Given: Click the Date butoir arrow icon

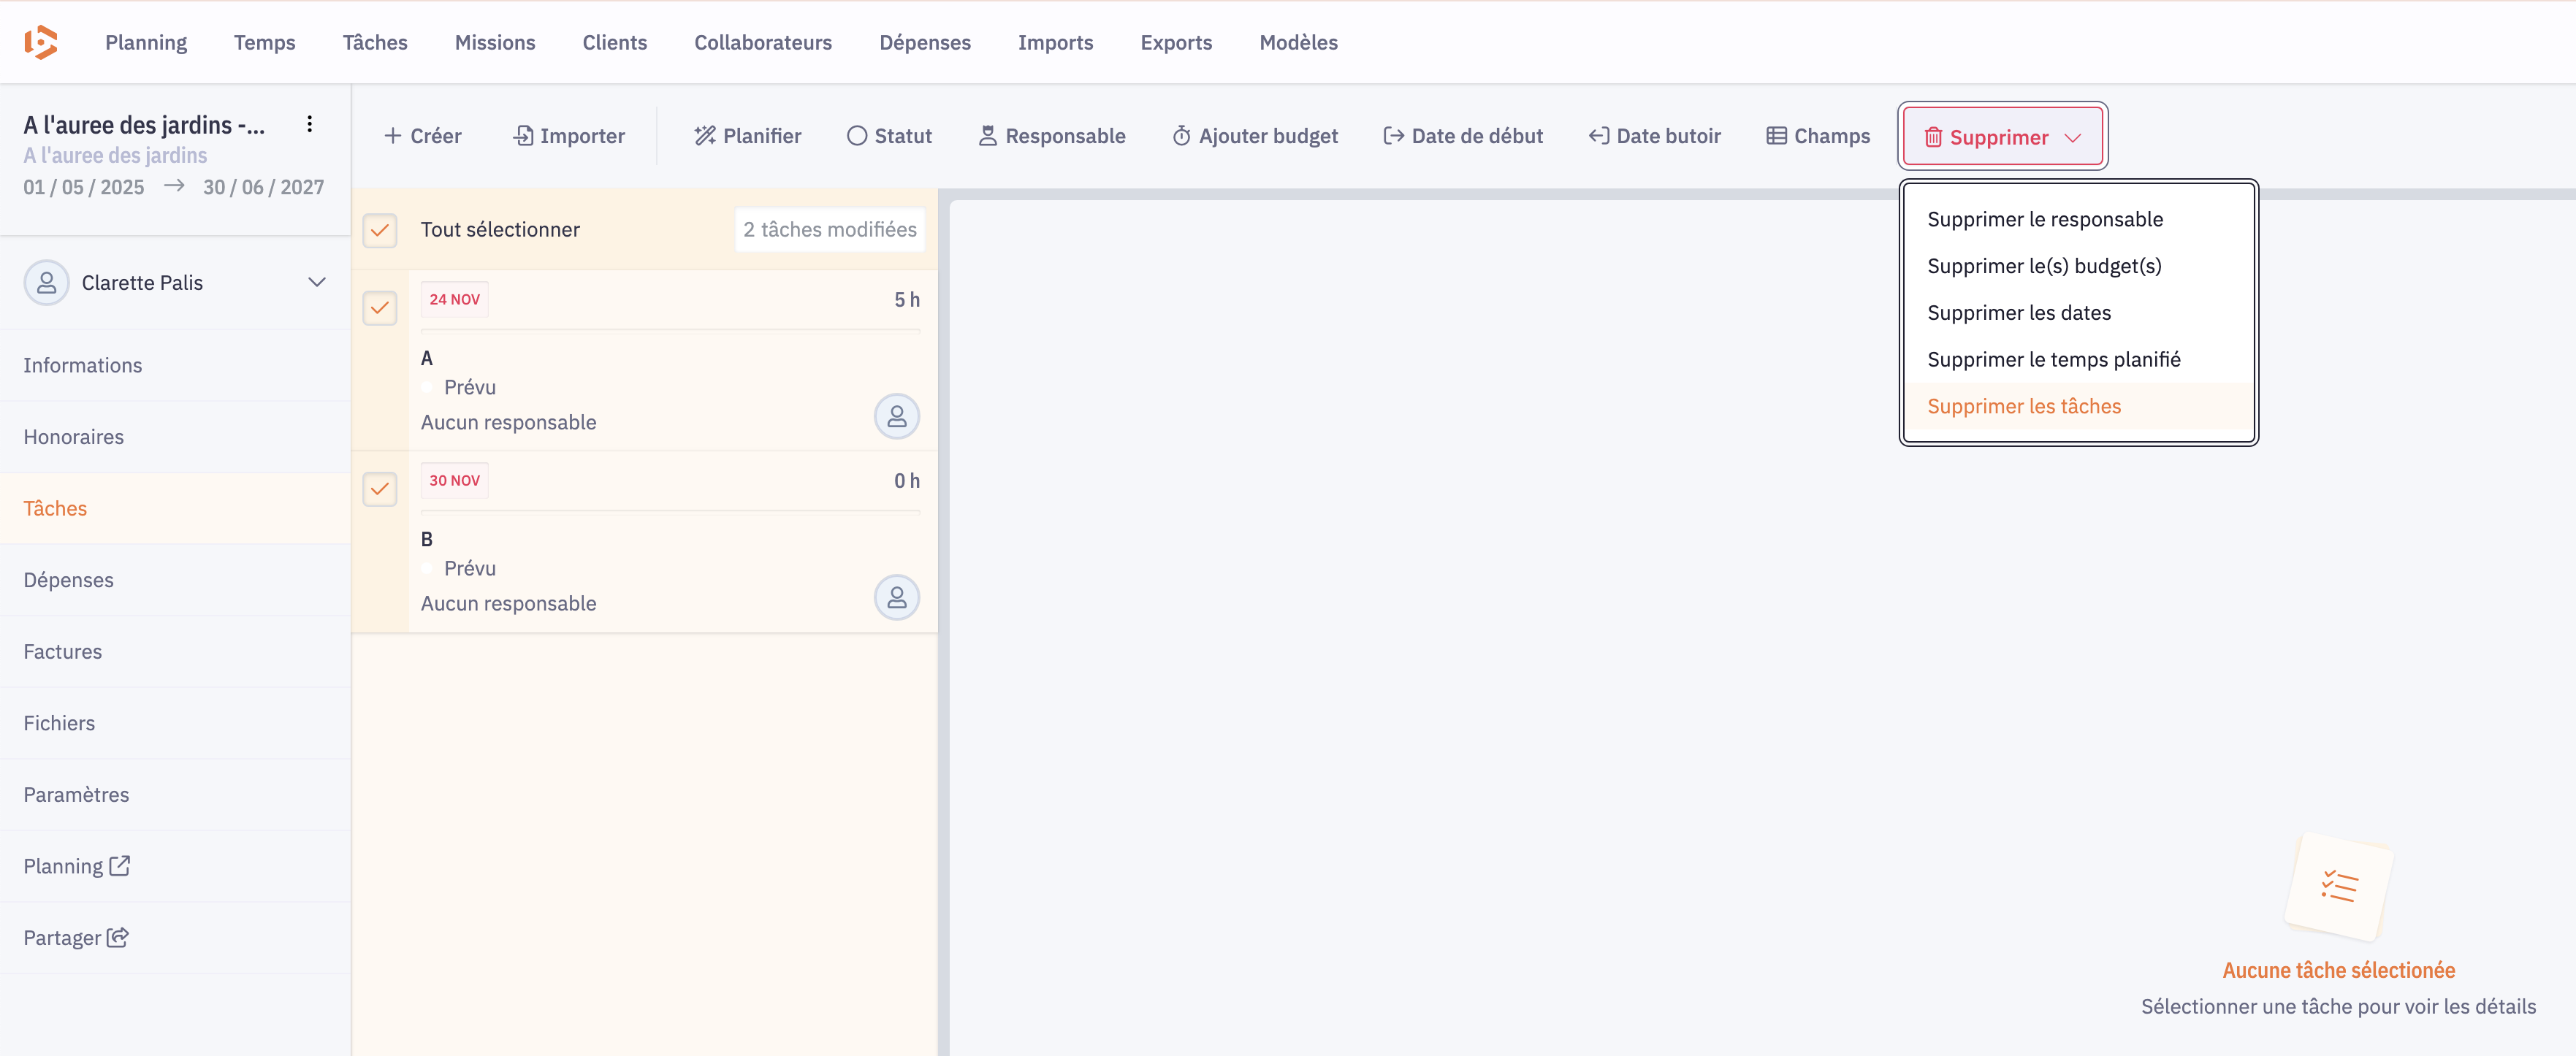Looking at the screenshot, I should pos(1598,136).
